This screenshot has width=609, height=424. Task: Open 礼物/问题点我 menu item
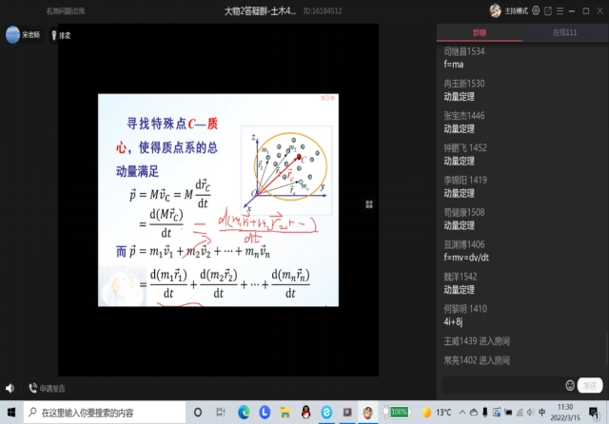(x=66, y=10)
